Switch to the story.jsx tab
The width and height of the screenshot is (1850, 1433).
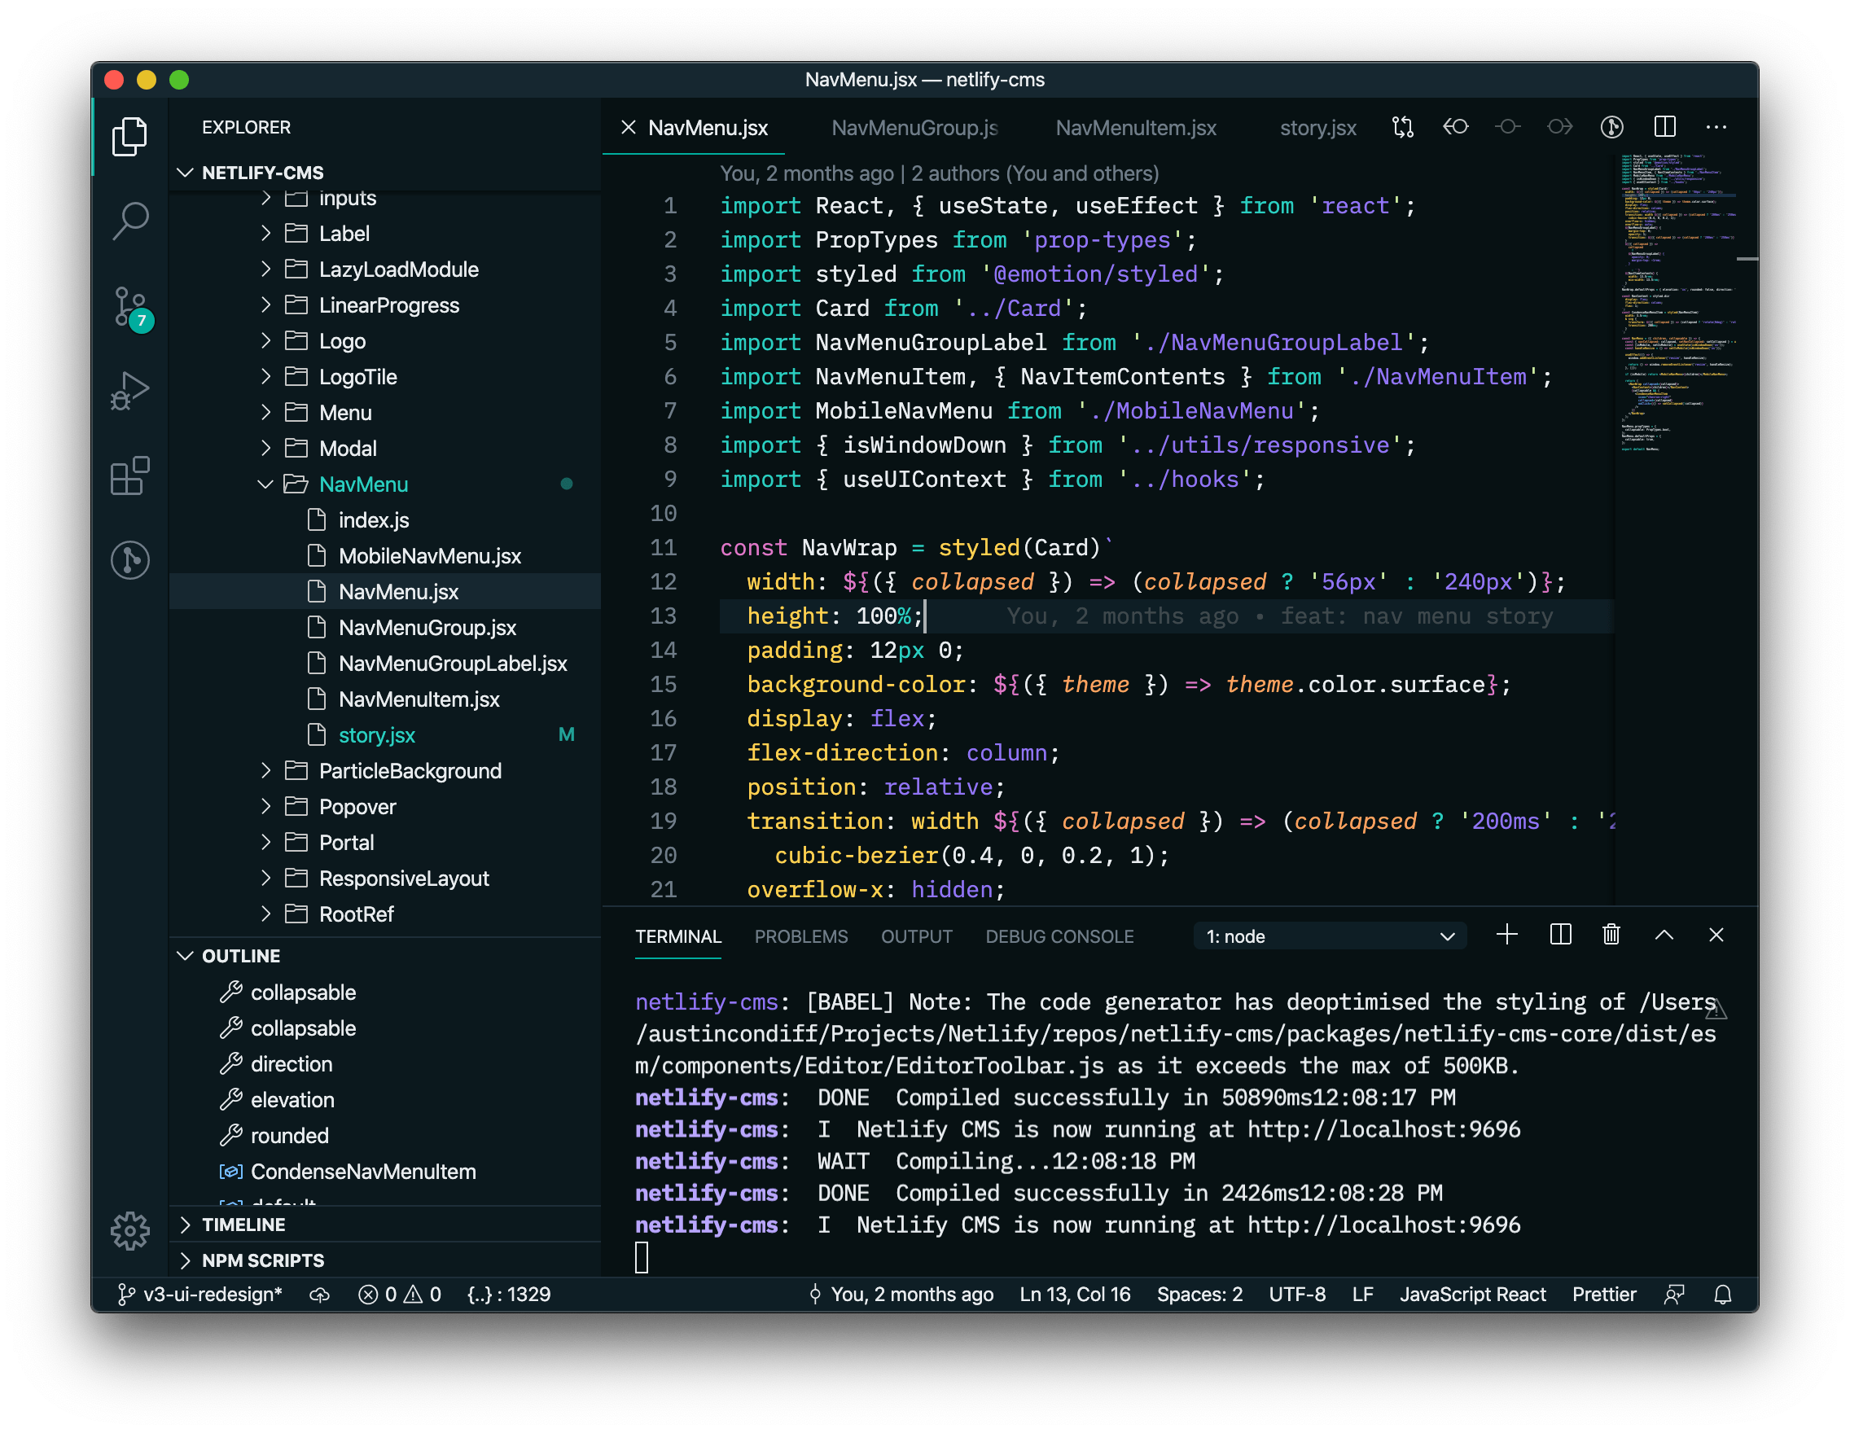point(1317,128)
